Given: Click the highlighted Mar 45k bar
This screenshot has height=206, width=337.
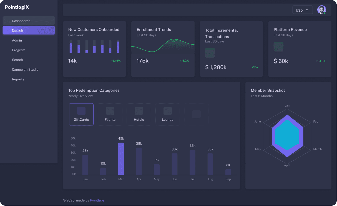Looking at the screenshot, I should (121, 159).
